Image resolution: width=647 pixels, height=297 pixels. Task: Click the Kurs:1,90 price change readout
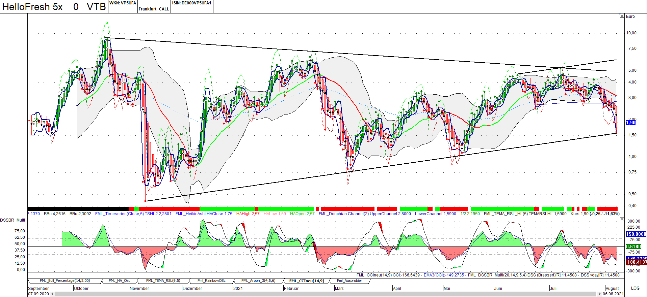pos(595,214)
